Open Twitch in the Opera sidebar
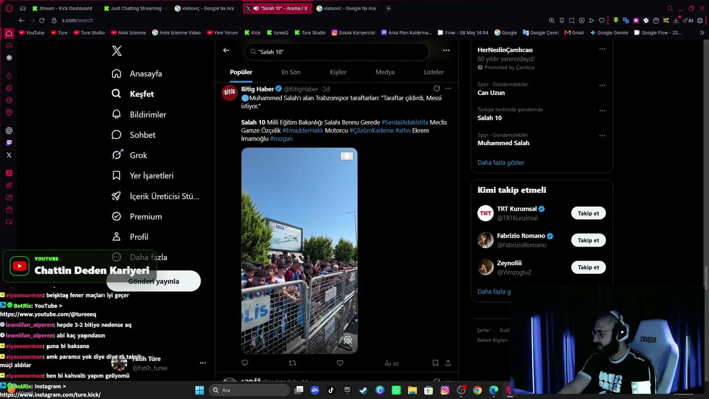The width and height of the screenshot is (709, 399). pos(9,143)
